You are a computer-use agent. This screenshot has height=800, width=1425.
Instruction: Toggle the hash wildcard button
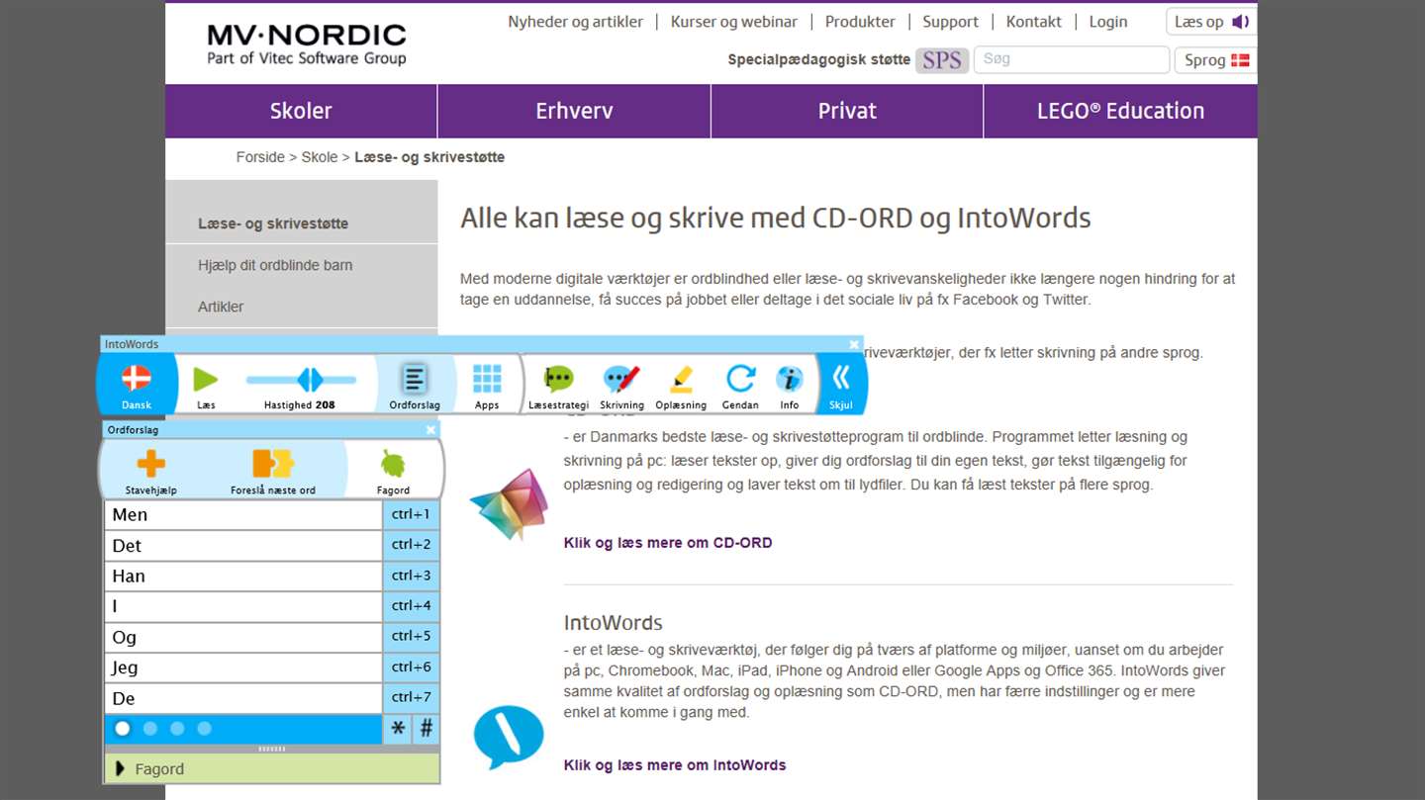coord(427,729)
